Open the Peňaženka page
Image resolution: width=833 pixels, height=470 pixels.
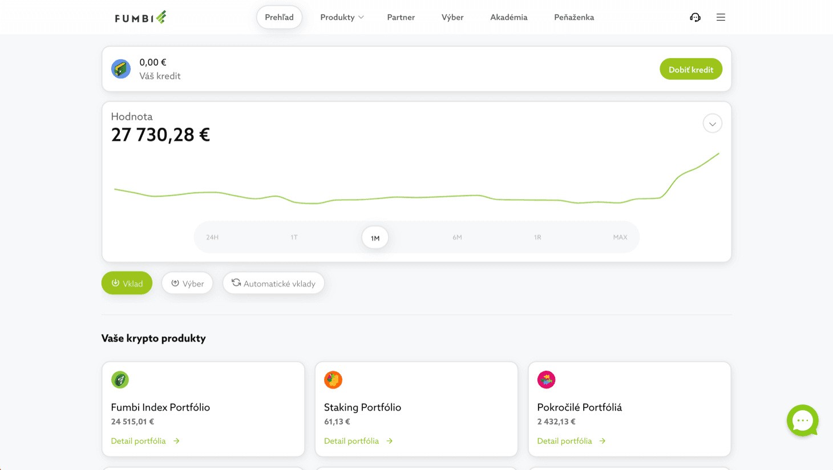click(x=574, y=17)
